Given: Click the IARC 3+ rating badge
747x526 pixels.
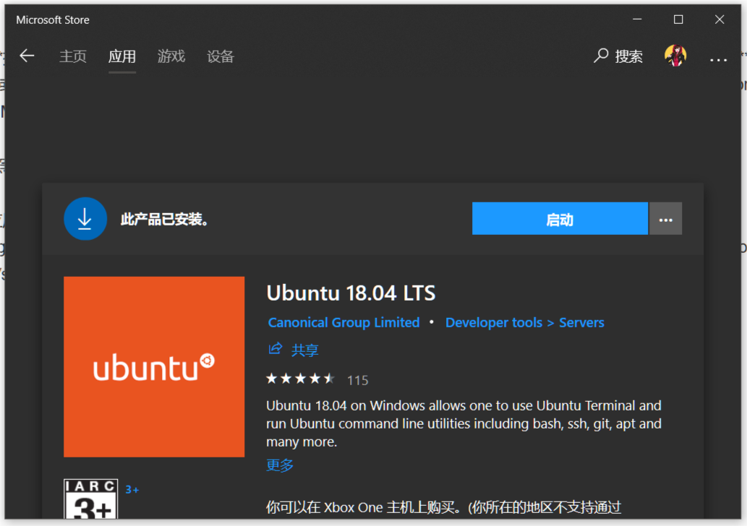Looking at the screenshot, I should 90,499.
